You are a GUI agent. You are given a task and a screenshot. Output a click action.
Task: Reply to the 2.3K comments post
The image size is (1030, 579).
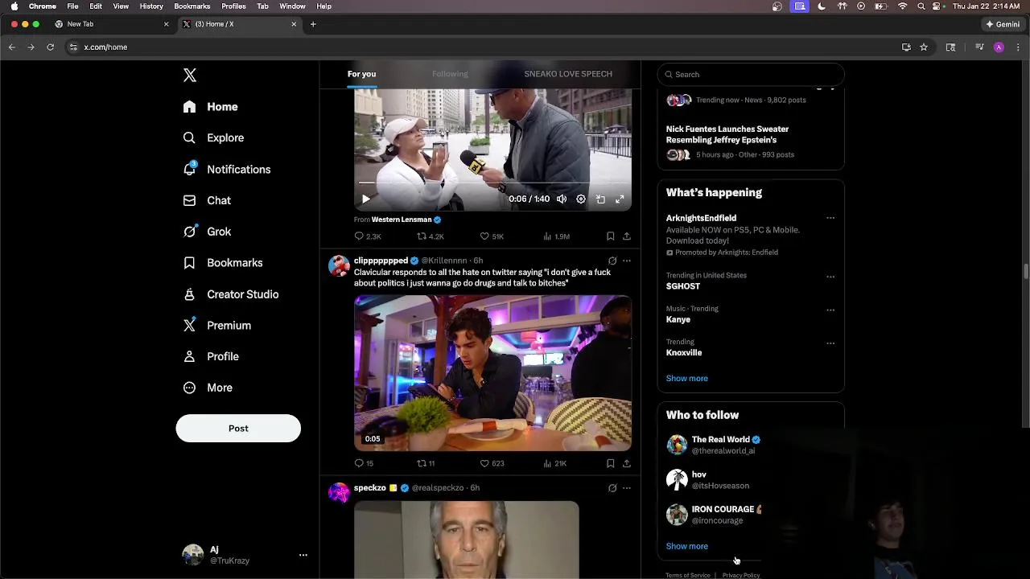pyautogui.click(x=368, y=236)
